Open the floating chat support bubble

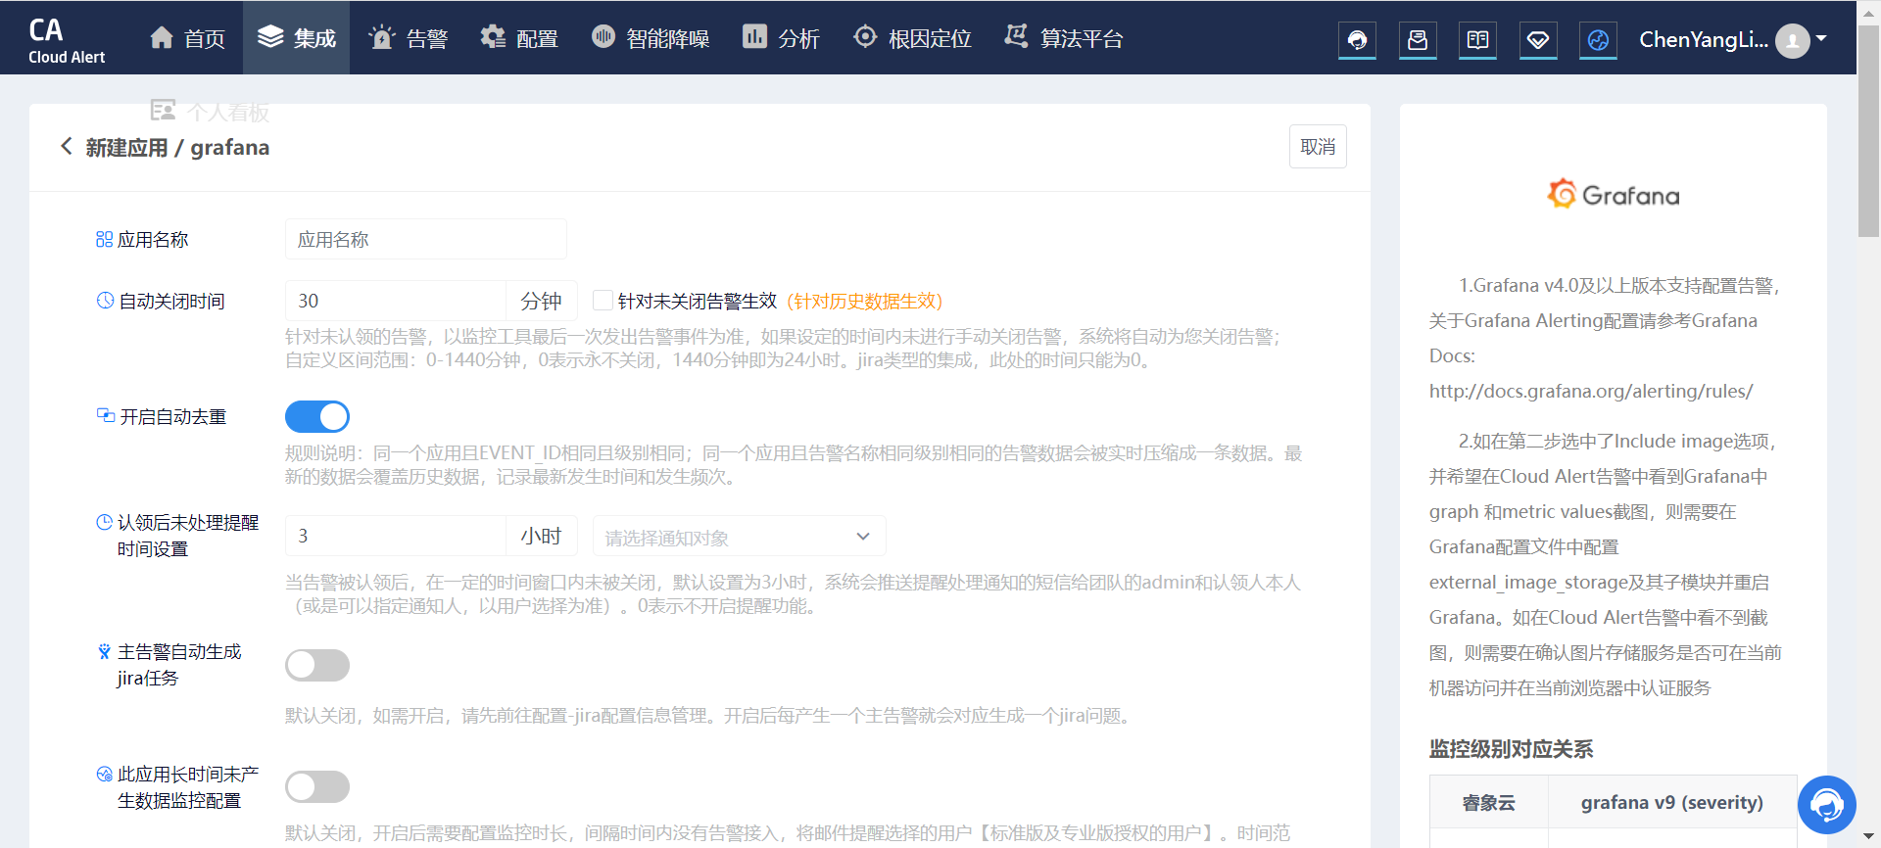click(x=1826, y=805)
